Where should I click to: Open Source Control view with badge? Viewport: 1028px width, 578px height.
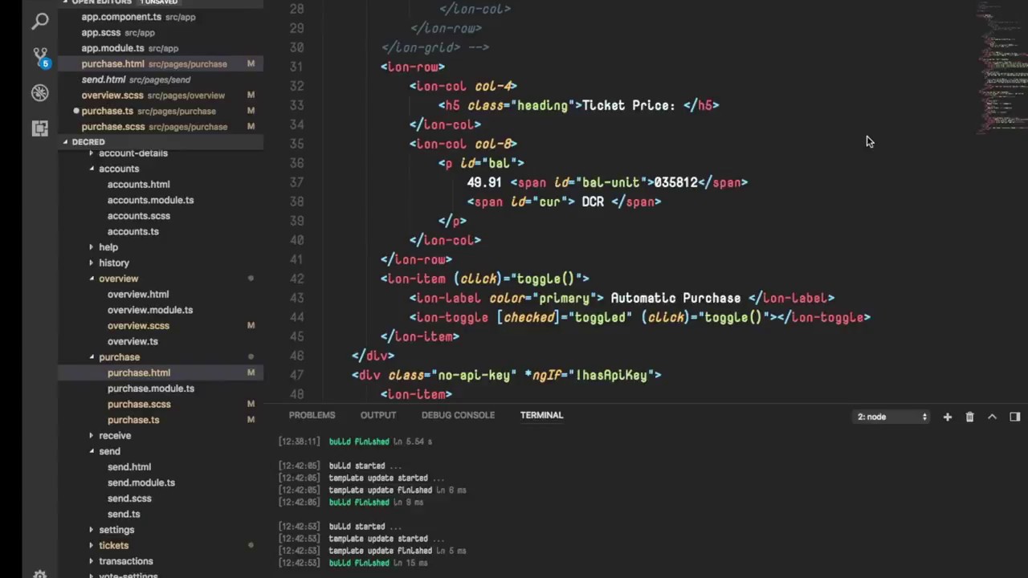click(40, 58)
